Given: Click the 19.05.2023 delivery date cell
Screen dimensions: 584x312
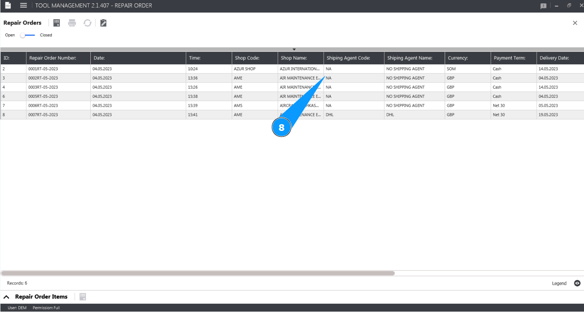Looking at the screenshot, I should tap(561, 115).
